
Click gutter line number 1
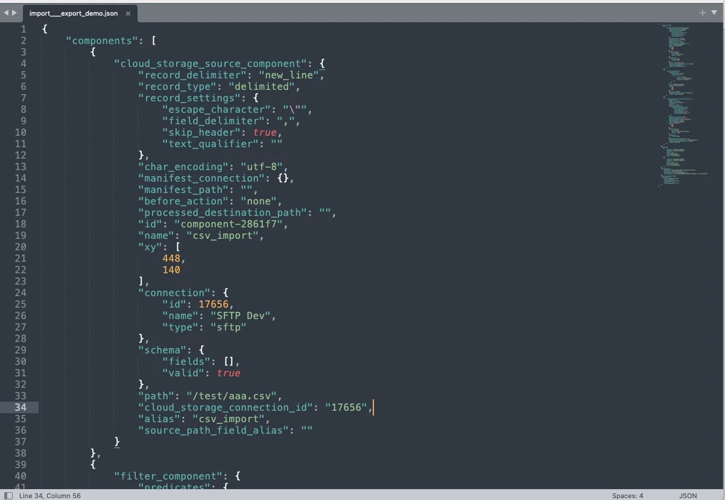pos(24,29)
